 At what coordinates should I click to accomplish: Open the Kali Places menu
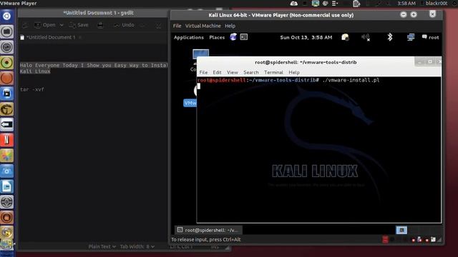click(217, 37)
